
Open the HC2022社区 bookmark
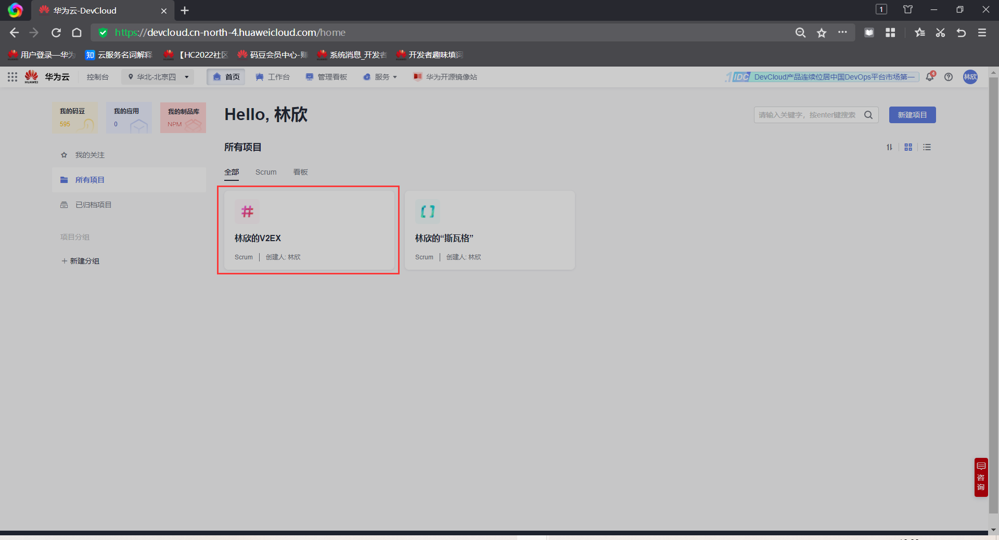point(196,55)
